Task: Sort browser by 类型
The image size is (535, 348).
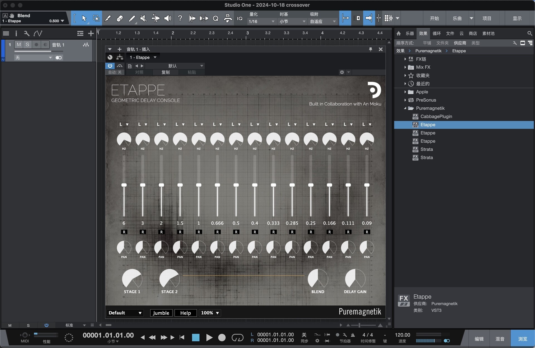Action: tap(475, 43)
